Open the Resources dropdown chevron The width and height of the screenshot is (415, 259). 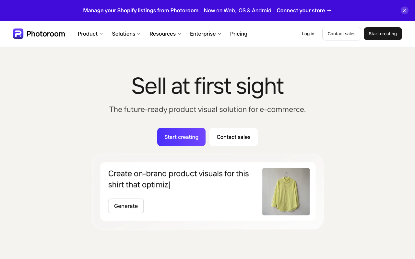(x=179, y=34)
